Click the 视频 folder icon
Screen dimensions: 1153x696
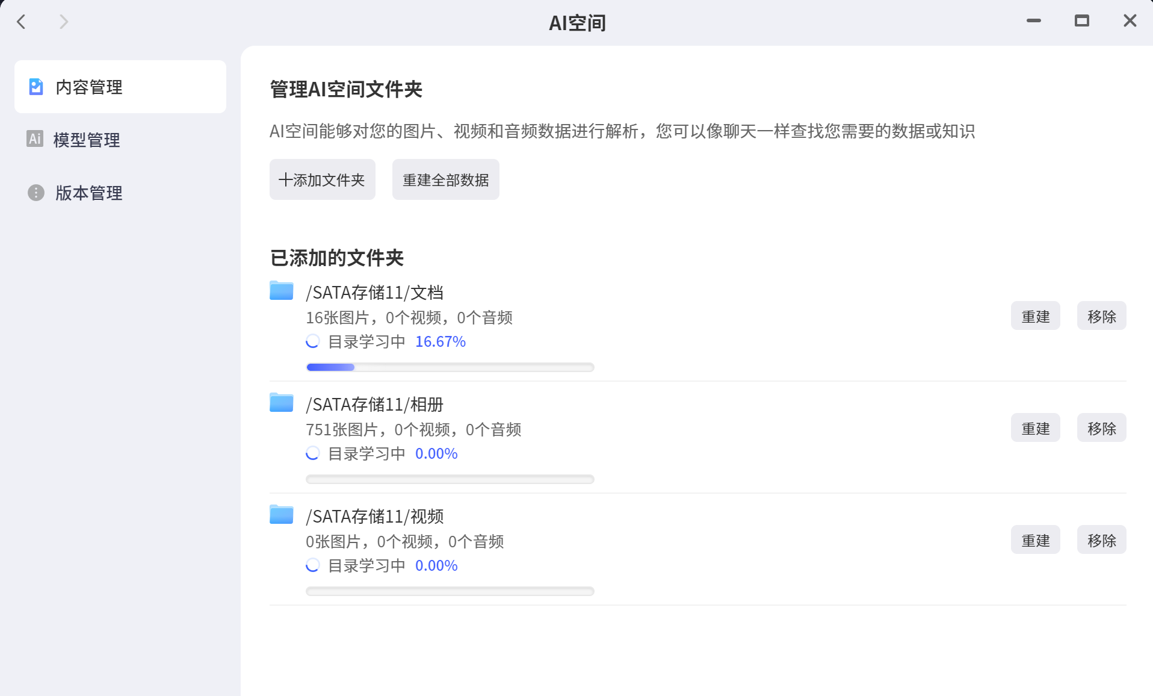tap(281, 515)
